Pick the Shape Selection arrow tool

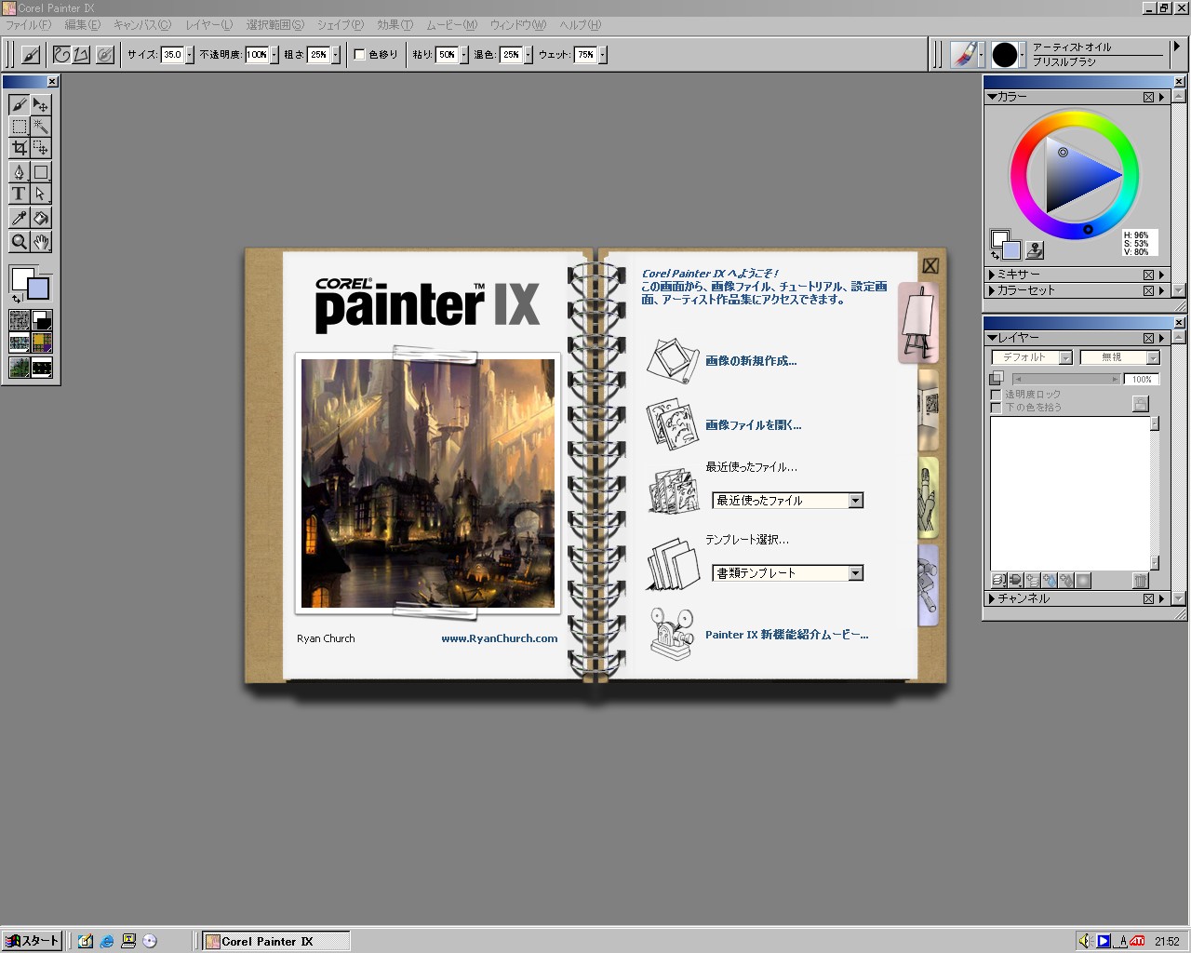point(41,194)
